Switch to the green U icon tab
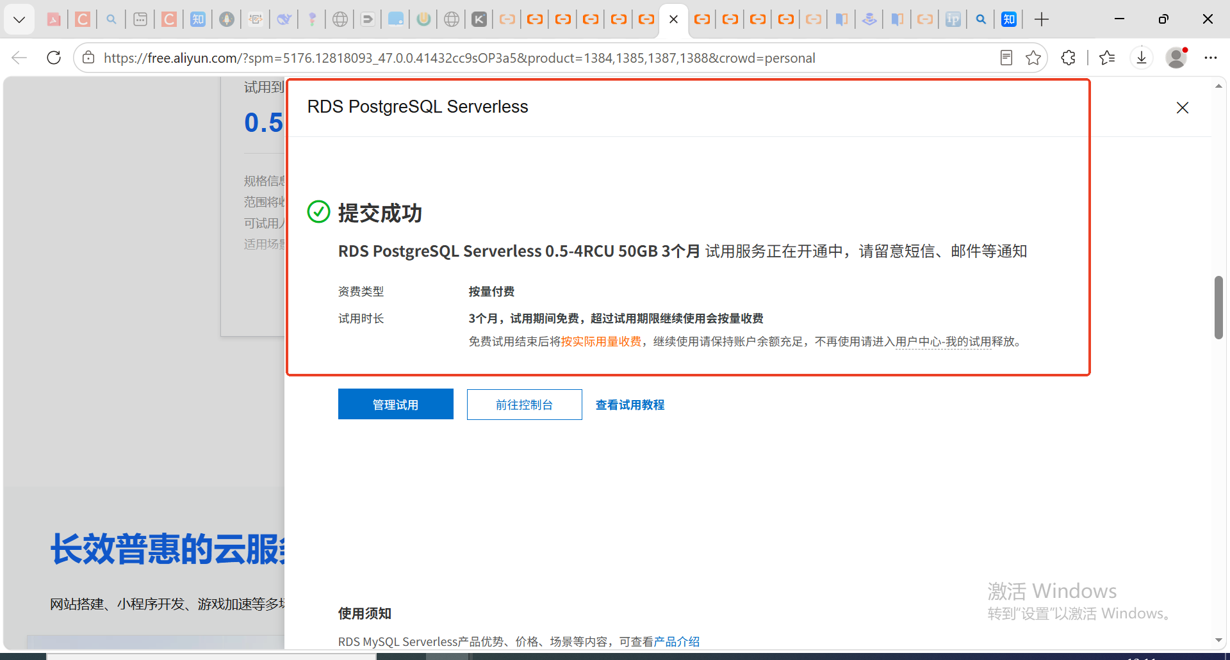This screenshot has width=1230, height=660. click(423, 19)
